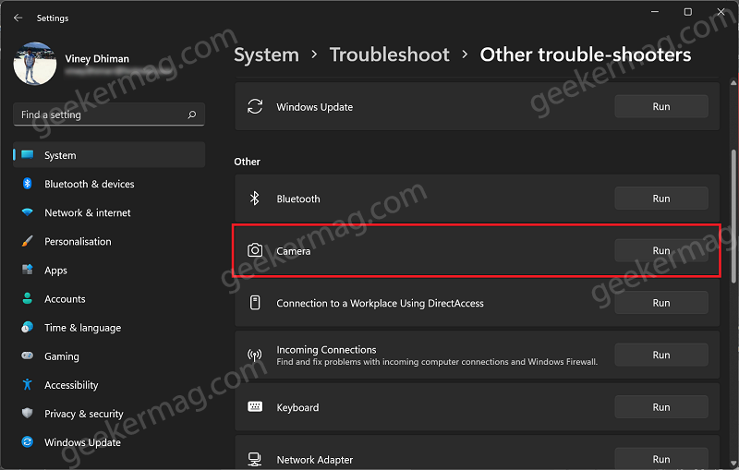
Task: Go to Troubleshoot in breadcrumb
Action: (389, 54)
